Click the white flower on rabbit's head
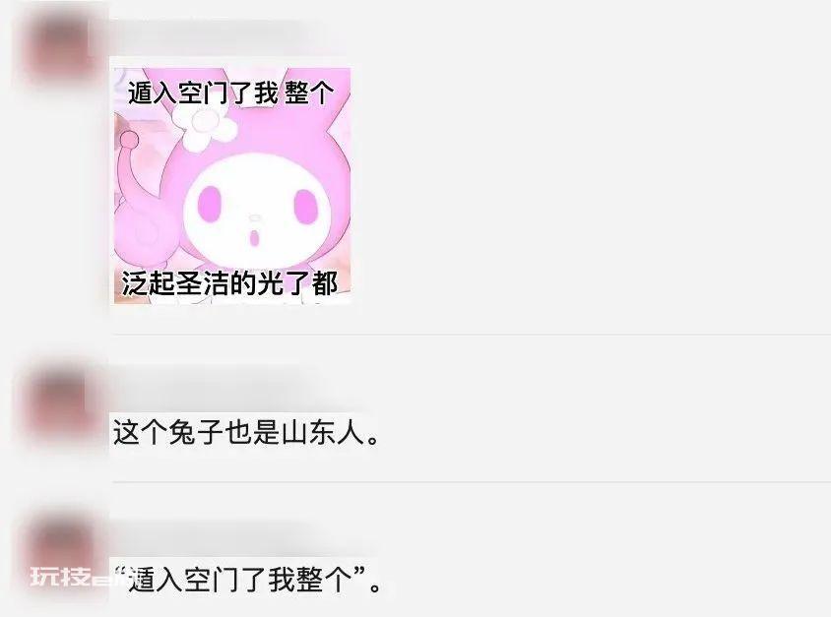Viewport: 831px width, 617px height. [x=205, y=128]
